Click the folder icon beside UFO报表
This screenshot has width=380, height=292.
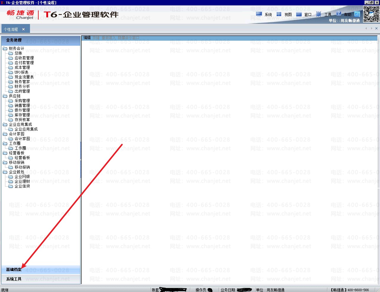coord(11,72)
